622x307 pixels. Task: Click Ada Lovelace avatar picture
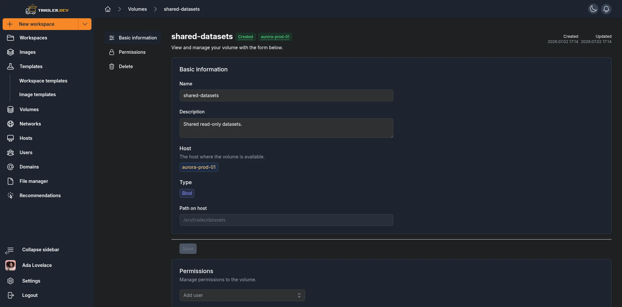pos(10,265)
